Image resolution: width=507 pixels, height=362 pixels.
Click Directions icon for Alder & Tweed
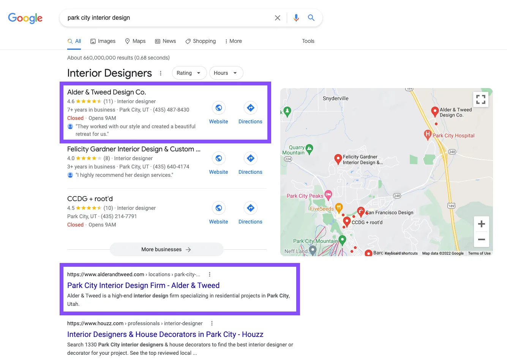(x=251, y=108)
